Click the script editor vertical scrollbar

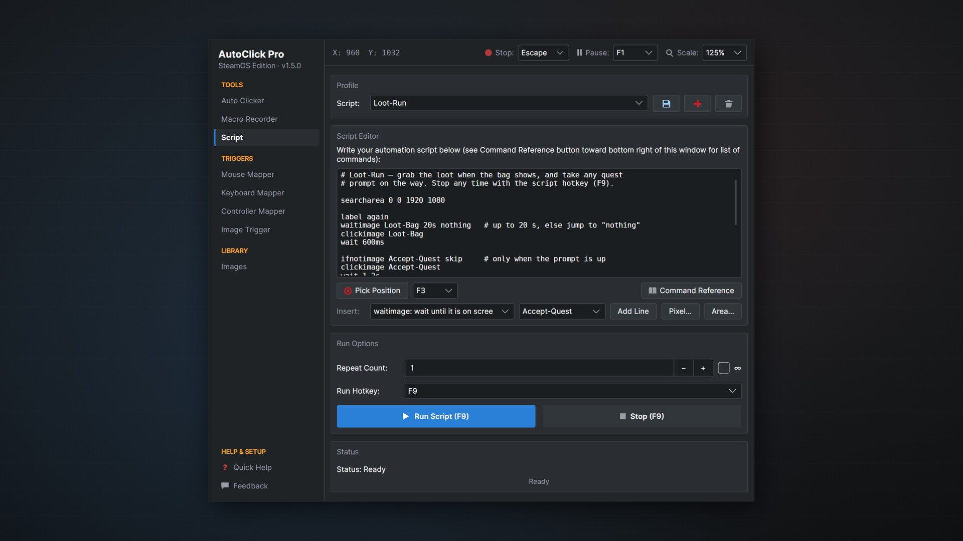736,202
